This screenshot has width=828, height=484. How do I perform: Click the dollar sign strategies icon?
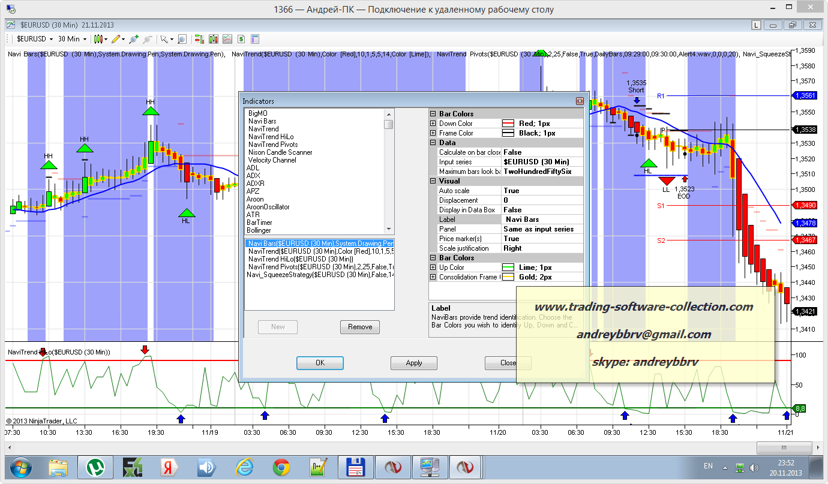click(241, 39)
